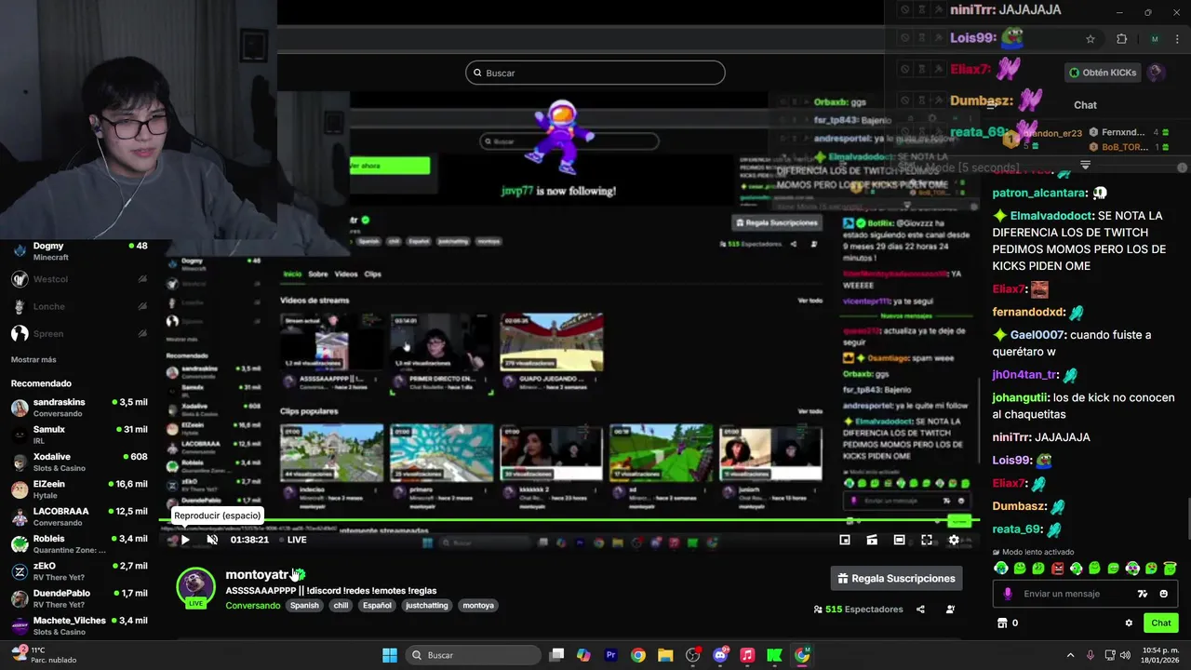The height and width of the screenshot is (670, 1191).
Task: Click brandon_er23 on gift leaderboard
Action: click(x=1051, y=133)
